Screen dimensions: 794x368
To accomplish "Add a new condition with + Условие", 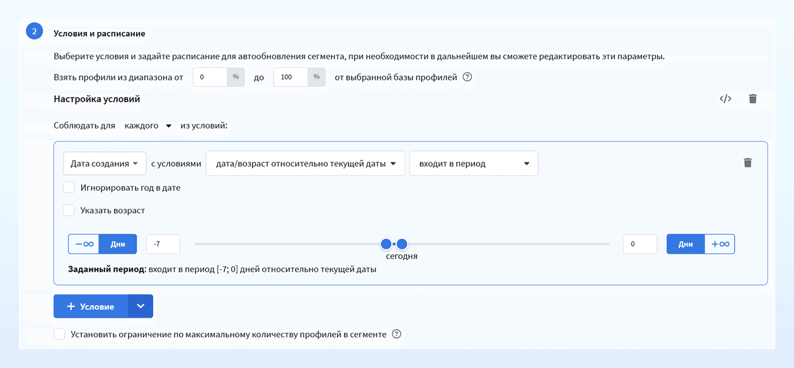I will pos(91,306).
